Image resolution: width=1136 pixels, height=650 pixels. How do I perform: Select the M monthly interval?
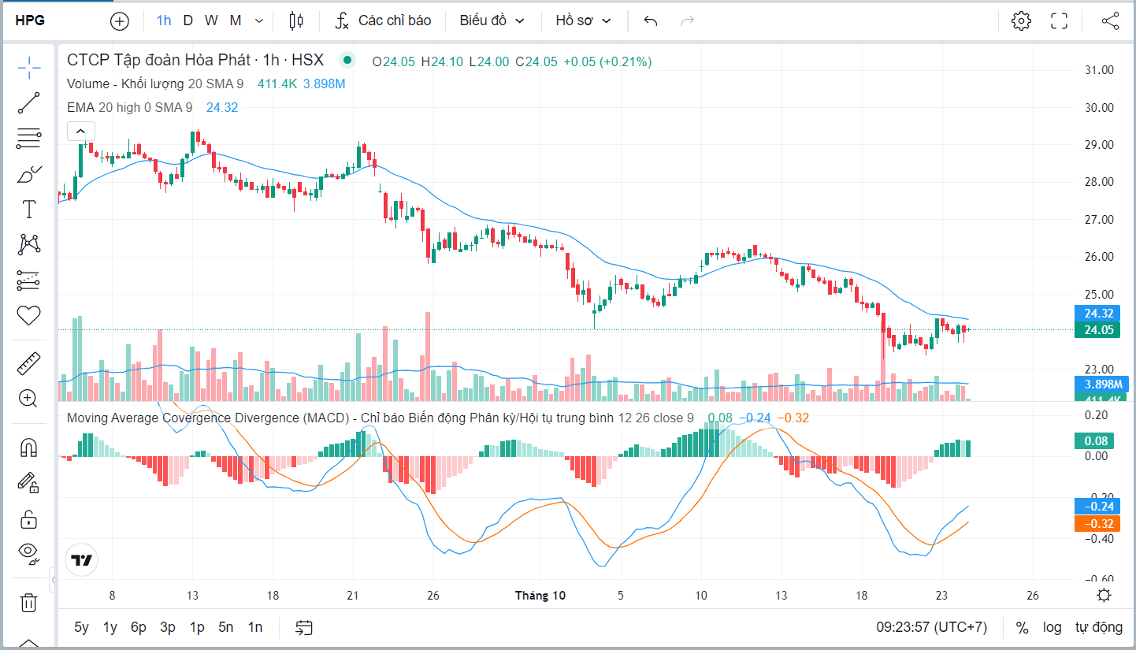pos(236,21)
